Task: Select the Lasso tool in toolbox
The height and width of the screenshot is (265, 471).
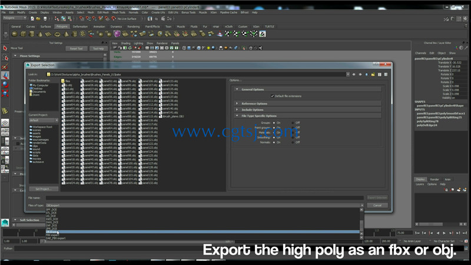Action: (x=5, y=57)
